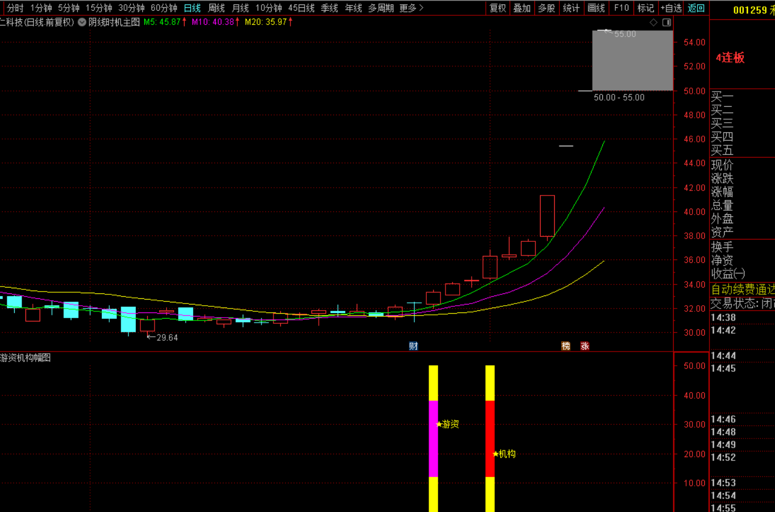Viewport: 775px width, 512px height.
Task: Open the 画线 drawing tools
Action: click(596, 8)
